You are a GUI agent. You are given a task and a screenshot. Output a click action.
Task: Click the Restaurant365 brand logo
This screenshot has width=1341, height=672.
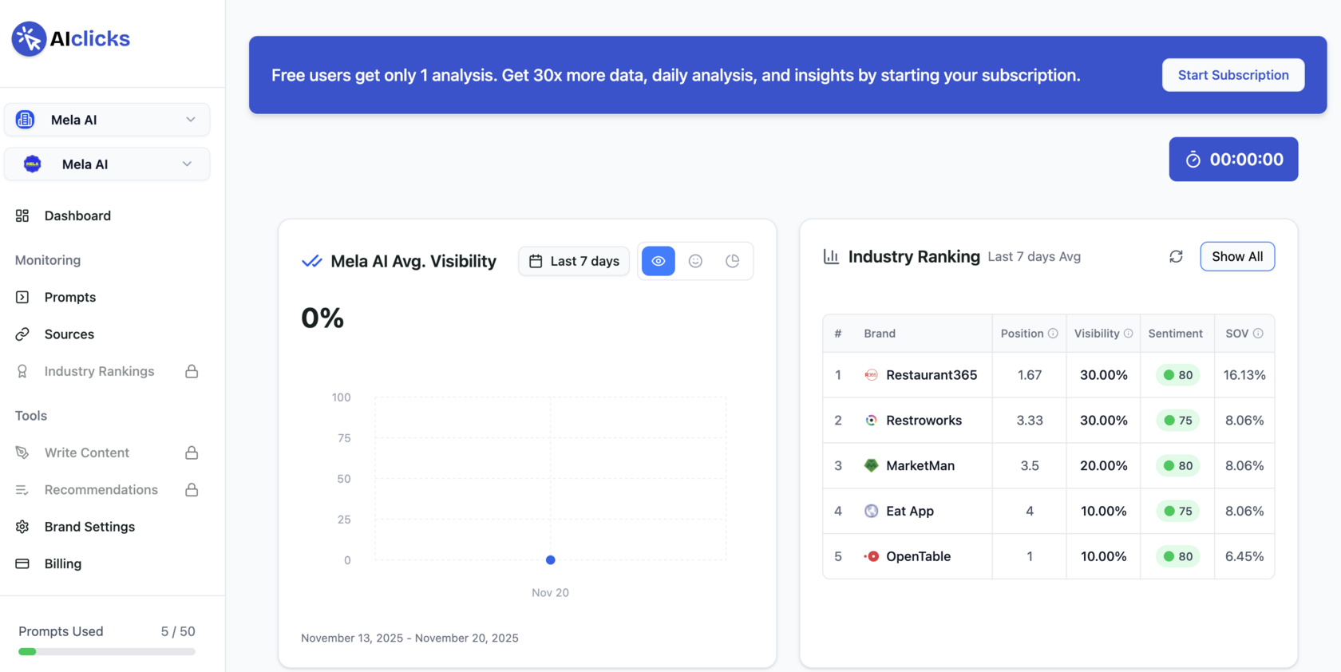click(x=872, y=375)
